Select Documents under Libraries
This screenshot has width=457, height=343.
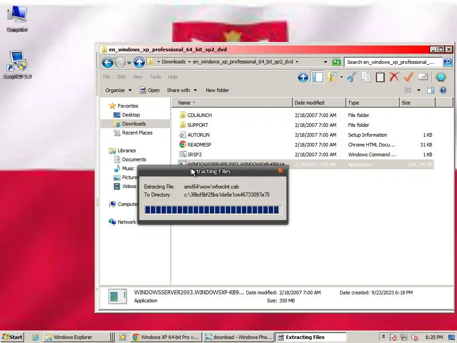coord(130,159)
